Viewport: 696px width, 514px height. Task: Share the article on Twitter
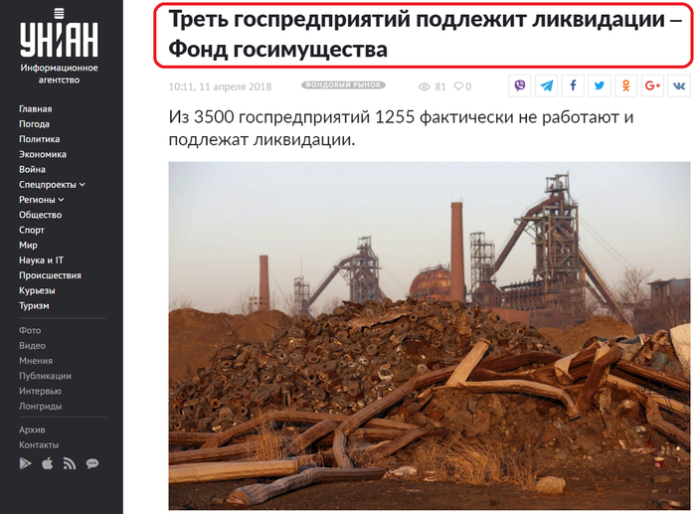600,86
